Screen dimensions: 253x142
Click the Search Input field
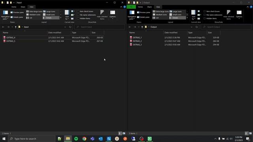click(x=100, y=27)
